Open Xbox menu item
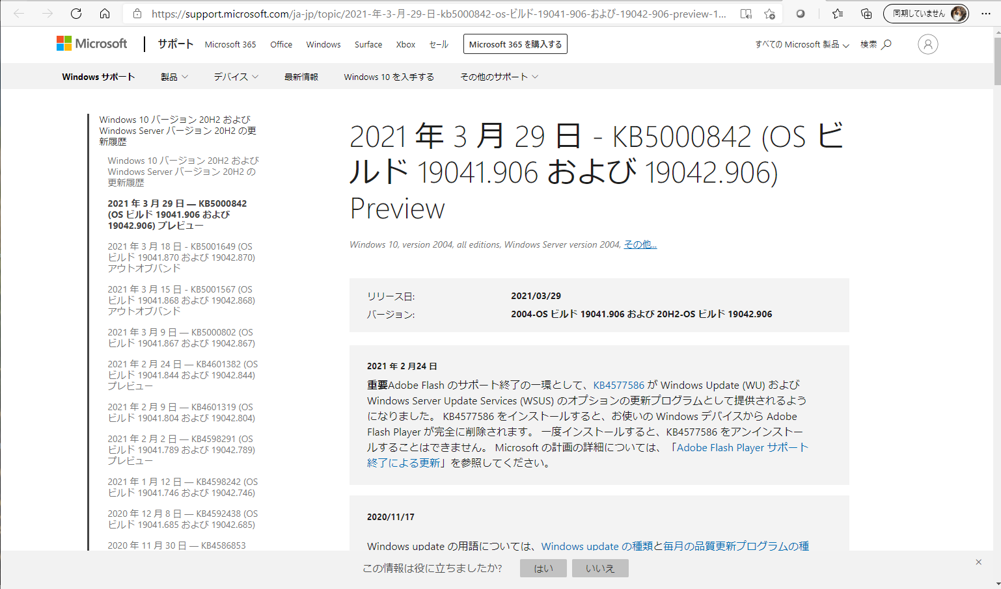Viewport: 1001px width, 589px height. (405, 44)
